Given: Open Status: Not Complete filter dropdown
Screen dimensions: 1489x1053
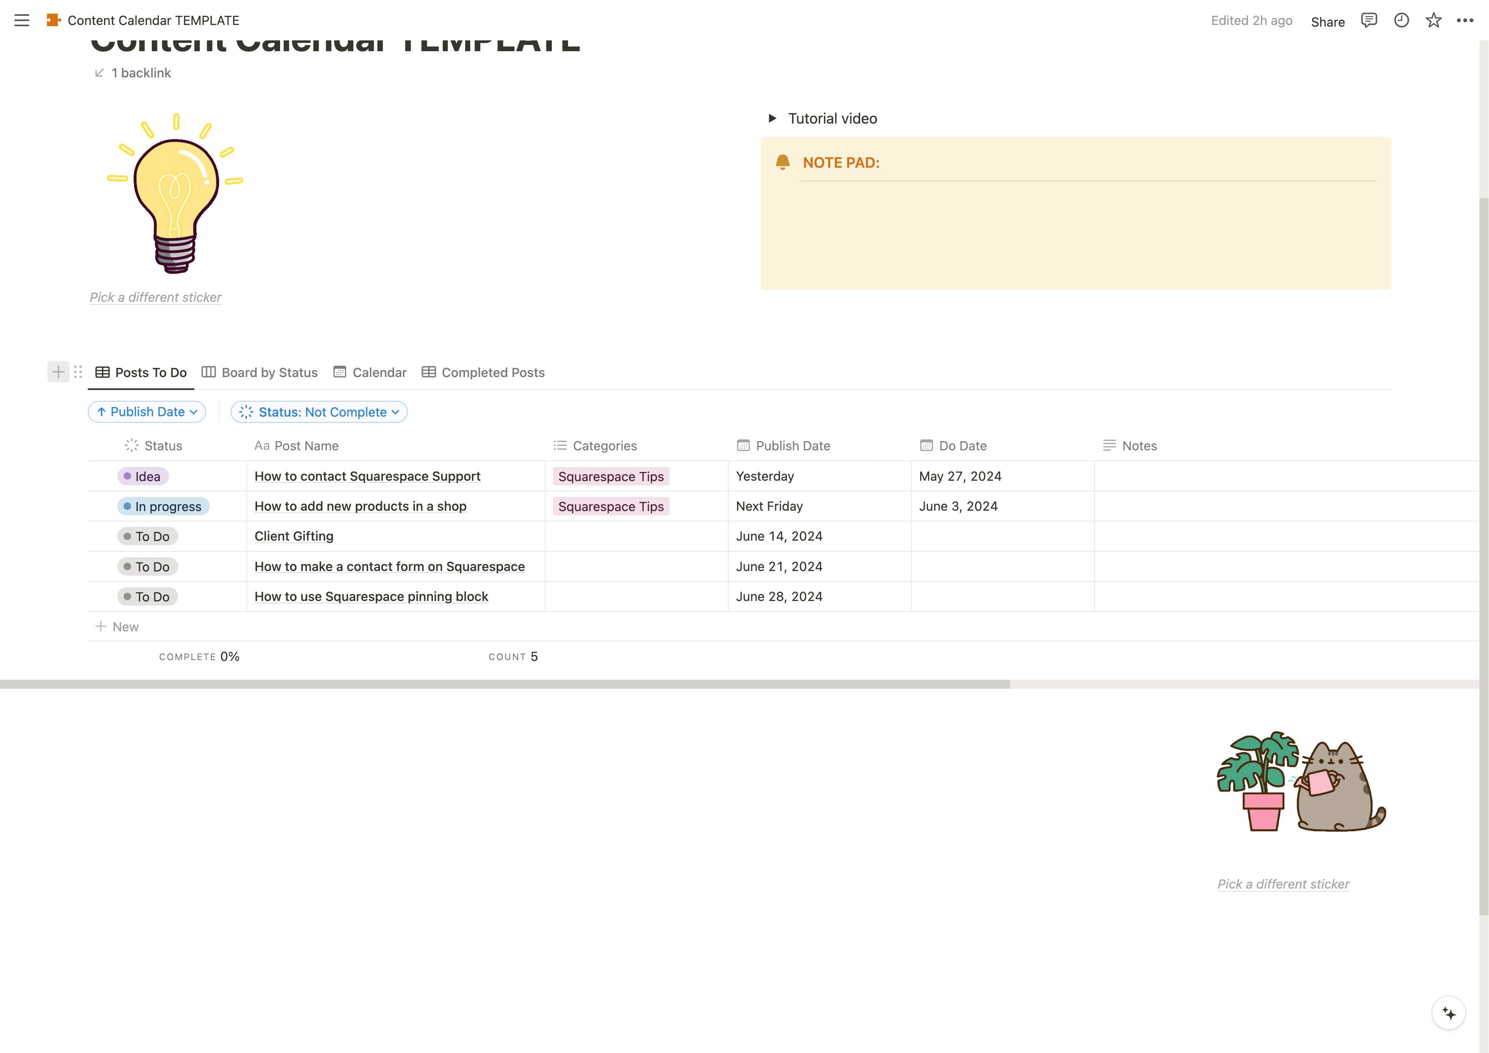Looking at the screenshot, I should (319, 412).
